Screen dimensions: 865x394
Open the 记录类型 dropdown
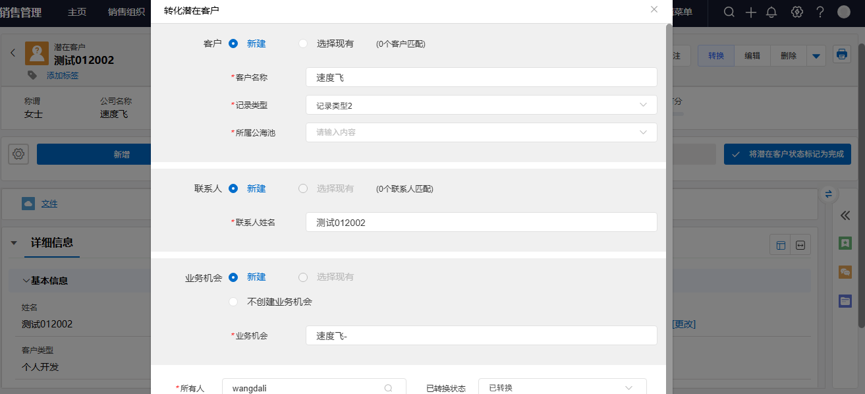pos(481,105)
